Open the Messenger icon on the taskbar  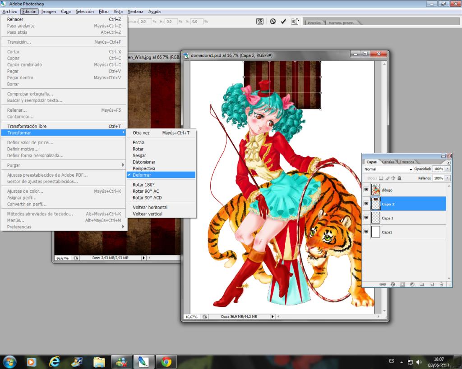tap(121, 362)
